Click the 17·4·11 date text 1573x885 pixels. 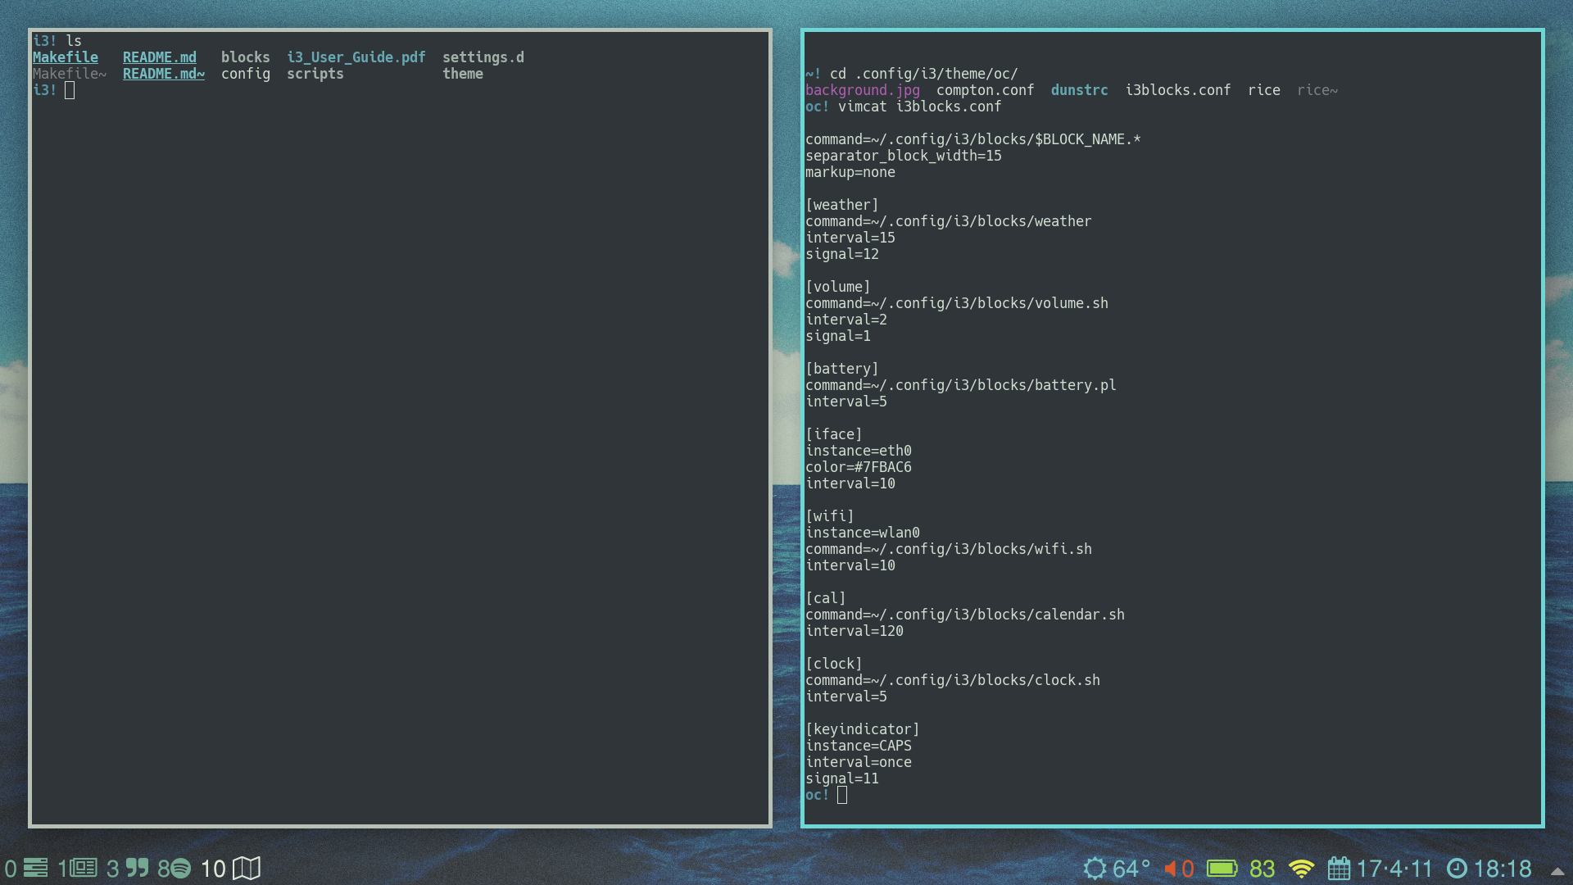[x=1394, y=868]
